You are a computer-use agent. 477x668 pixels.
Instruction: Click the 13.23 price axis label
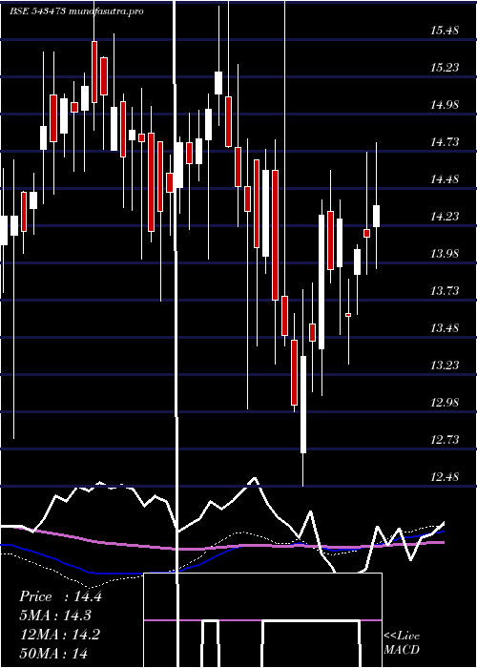(445, 365)
